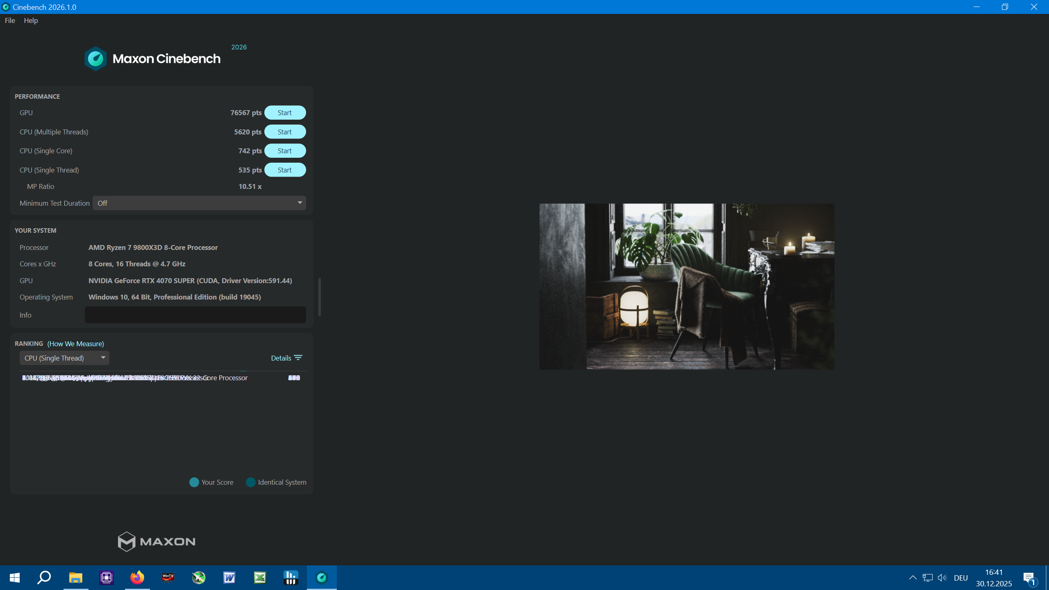Screen dimensions: 1049x590
Task: Open Windows search from the taskbar
Action: pyautogui.click(x=44, y=578)
